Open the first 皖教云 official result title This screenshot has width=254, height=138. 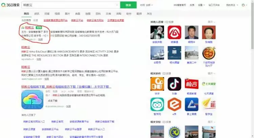click(x=29, y=27)
